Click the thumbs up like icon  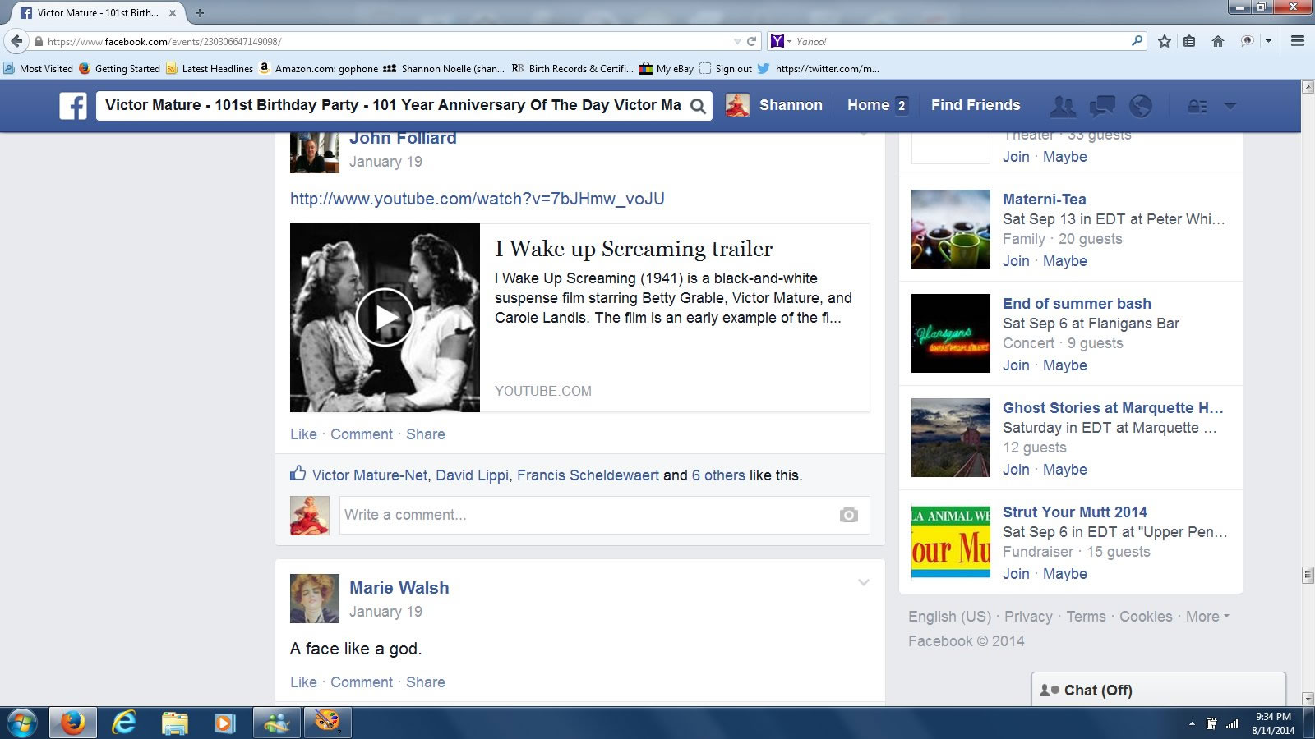[x=298, y=474]
